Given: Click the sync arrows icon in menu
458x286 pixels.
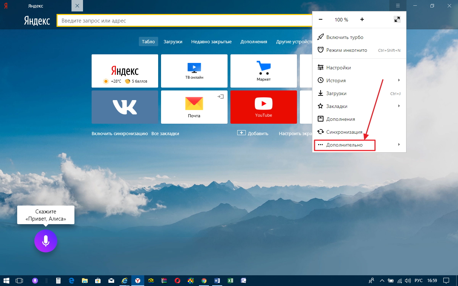Looking at the screenshot, I should coord(321,132).
